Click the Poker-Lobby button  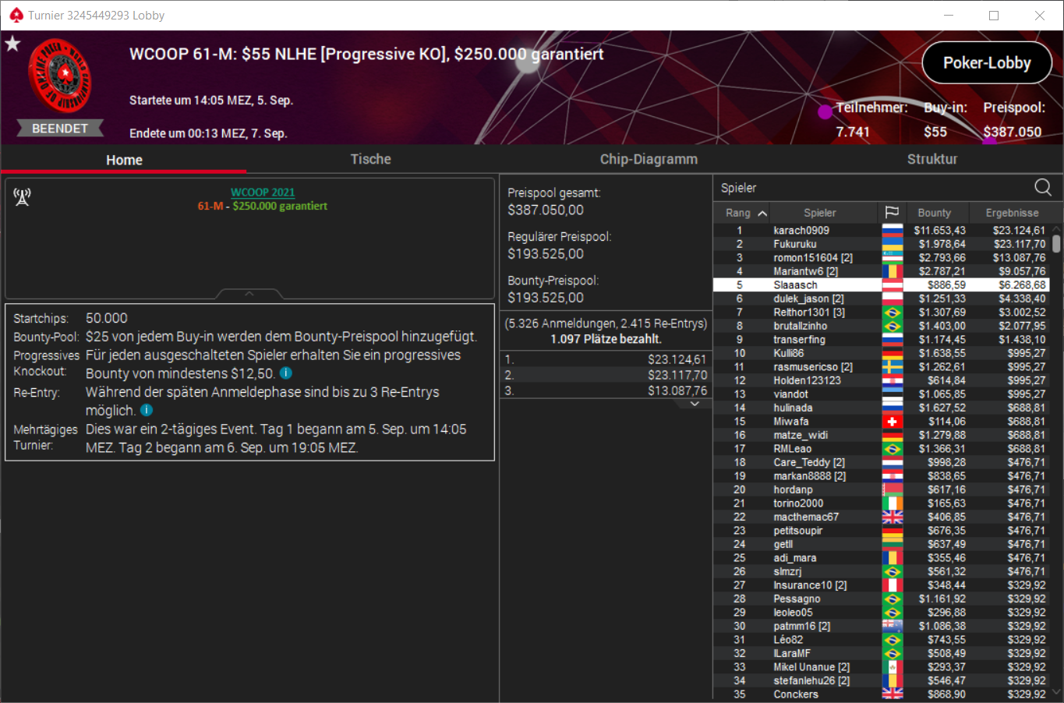point(987,63)
